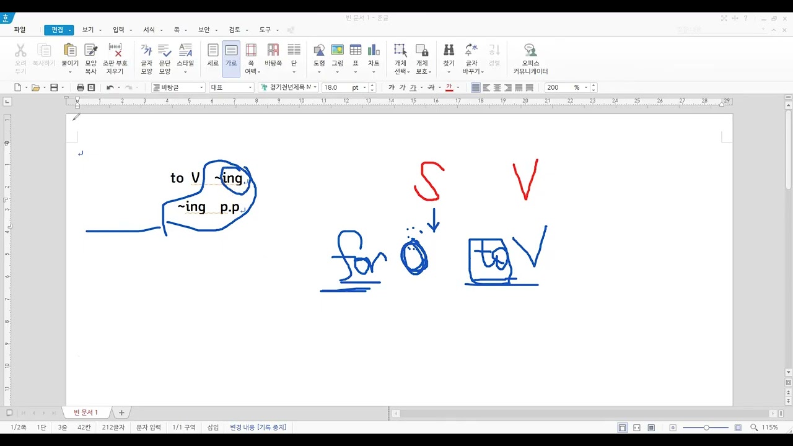The width and height of the screenshot is (793, 446).
Task: Click the 1/2쪽 page indicator
Action: pos(19,427)
